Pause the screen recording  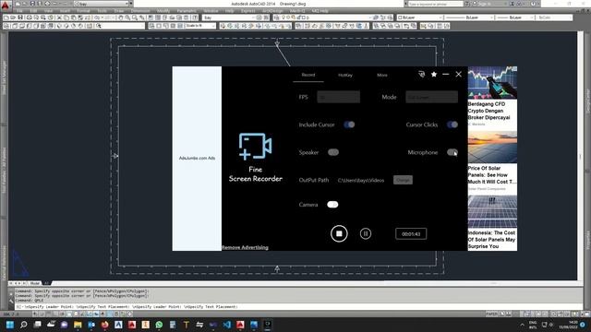(x=366, y=233)
